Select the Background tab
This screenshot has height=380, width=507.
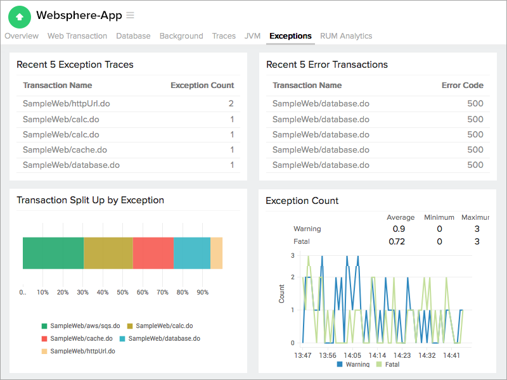(x=181, y=36)
